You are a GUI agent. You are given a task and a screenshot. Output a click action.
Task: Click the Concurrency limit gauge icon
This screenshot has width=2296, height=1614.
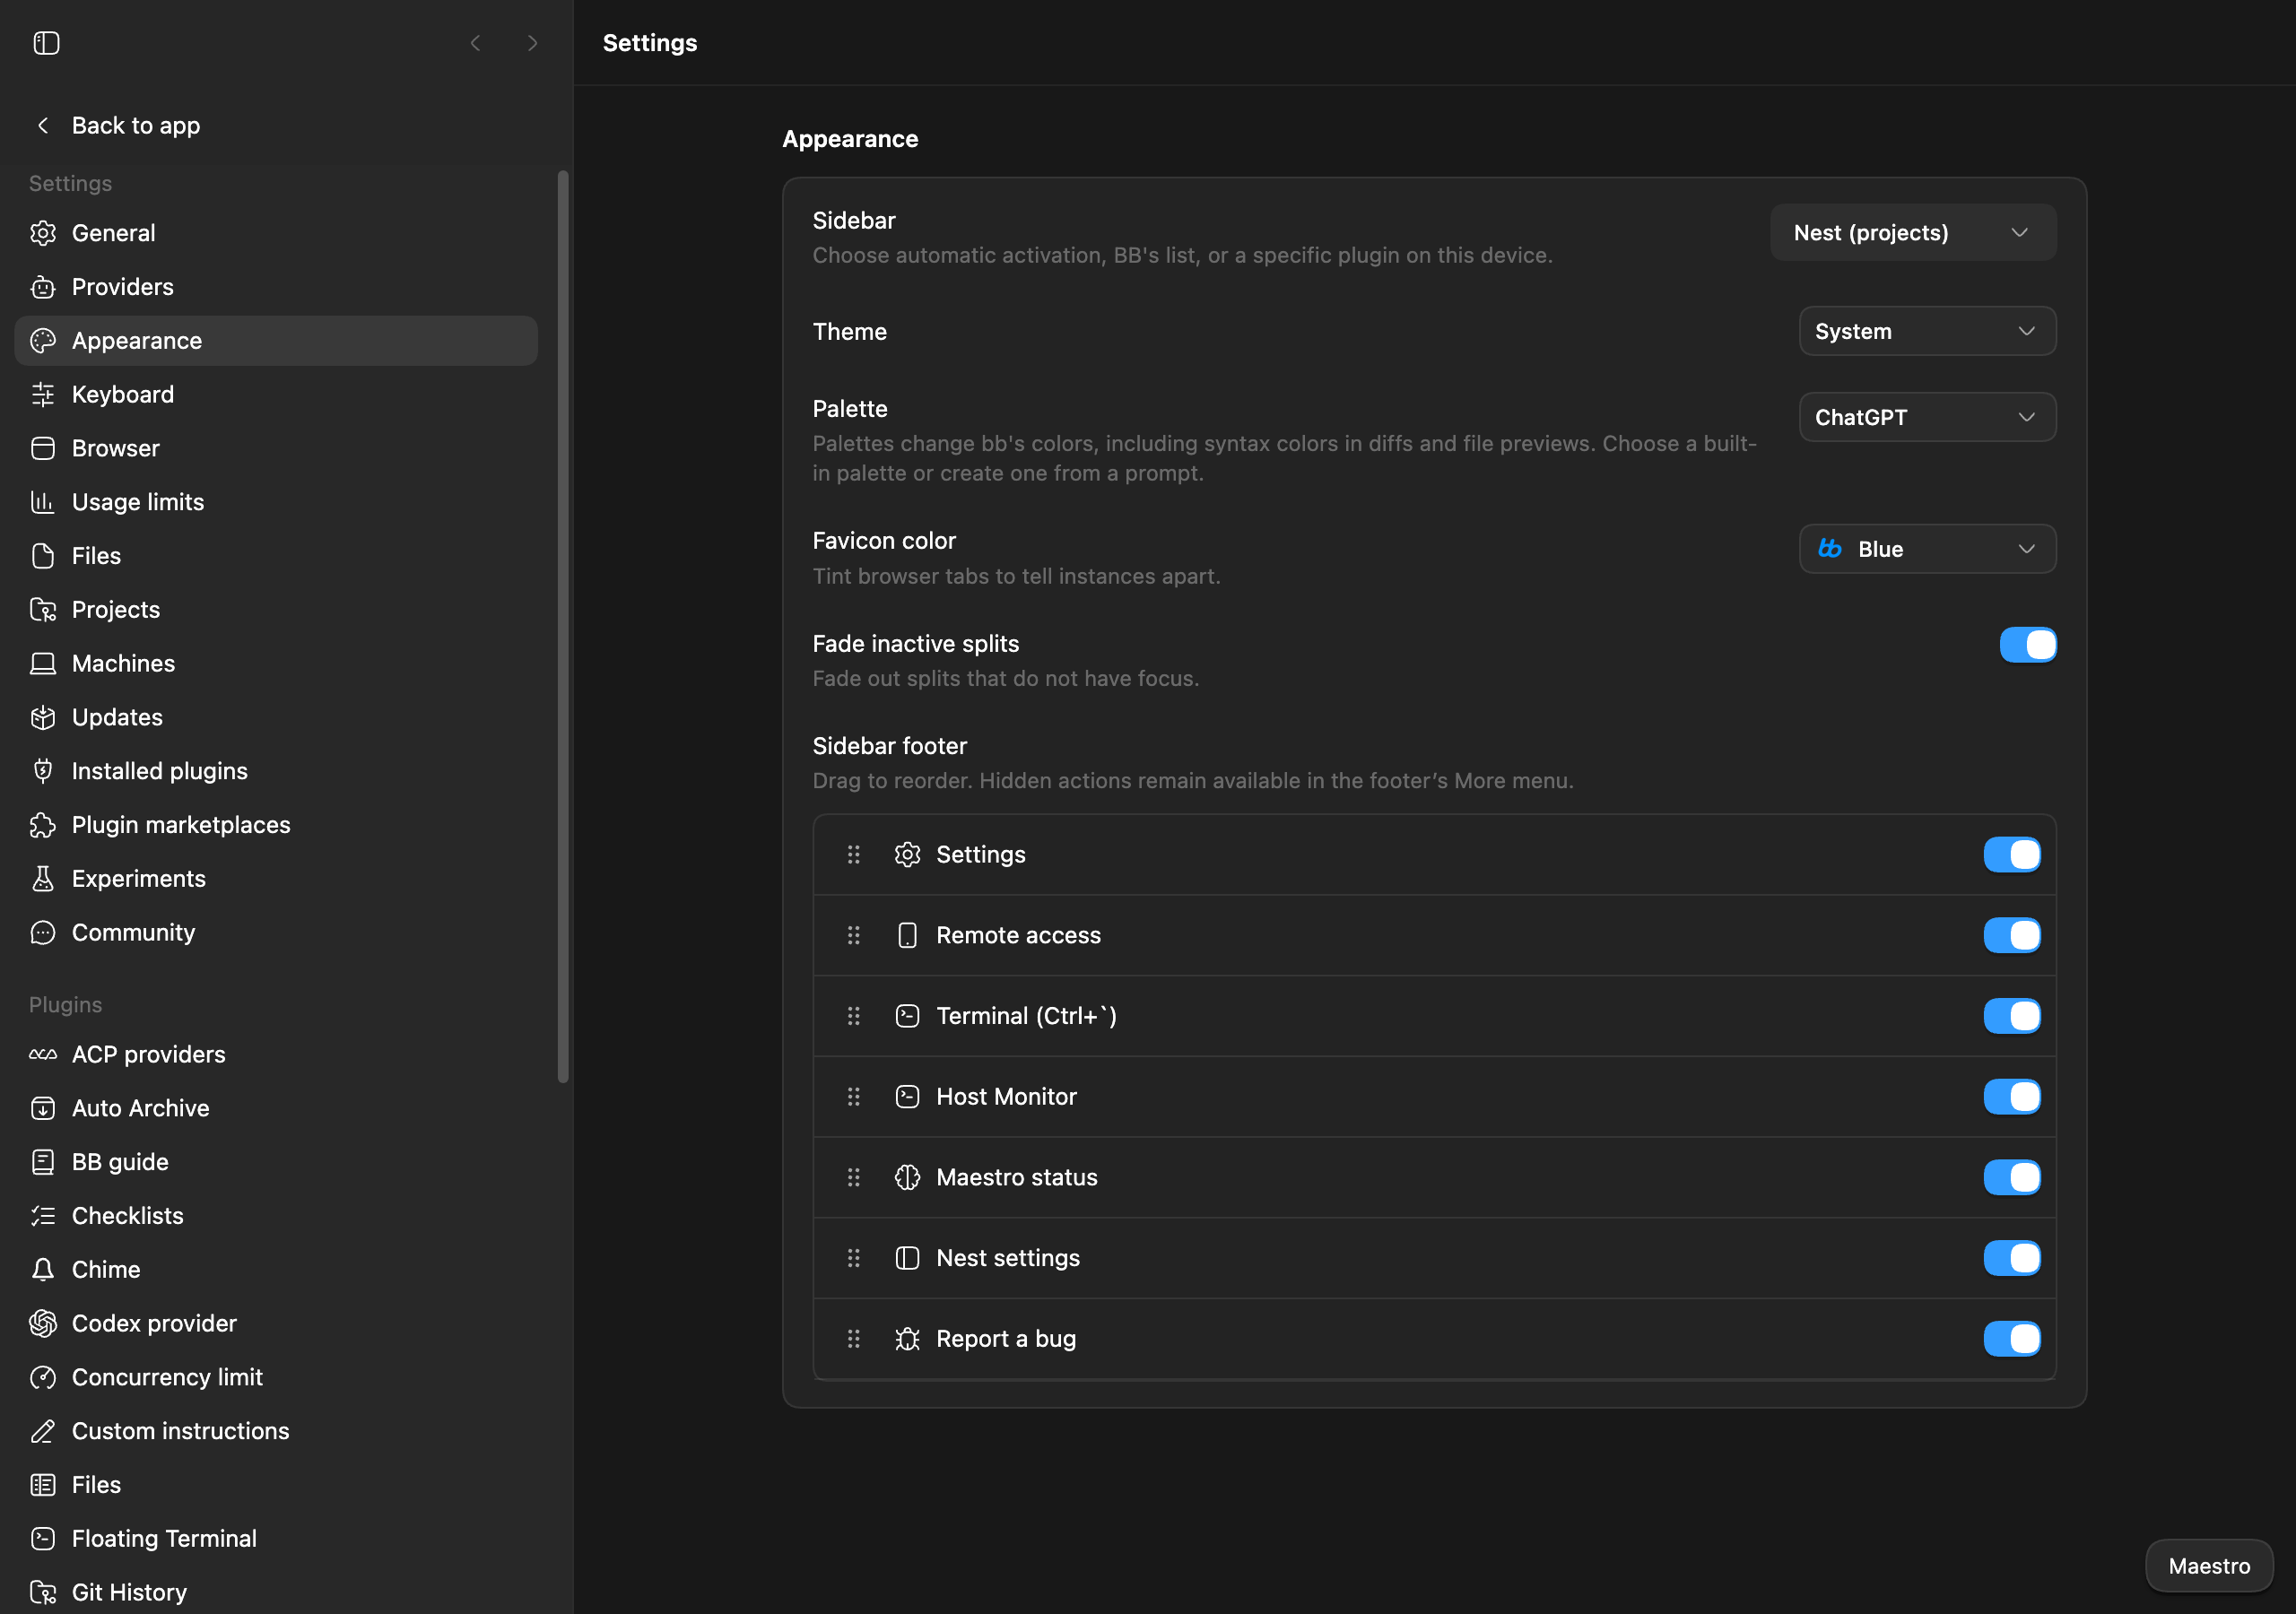(43, 1377)
